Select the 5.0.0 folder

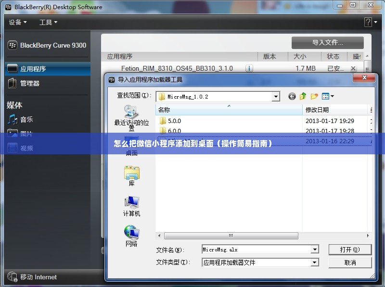170,121
